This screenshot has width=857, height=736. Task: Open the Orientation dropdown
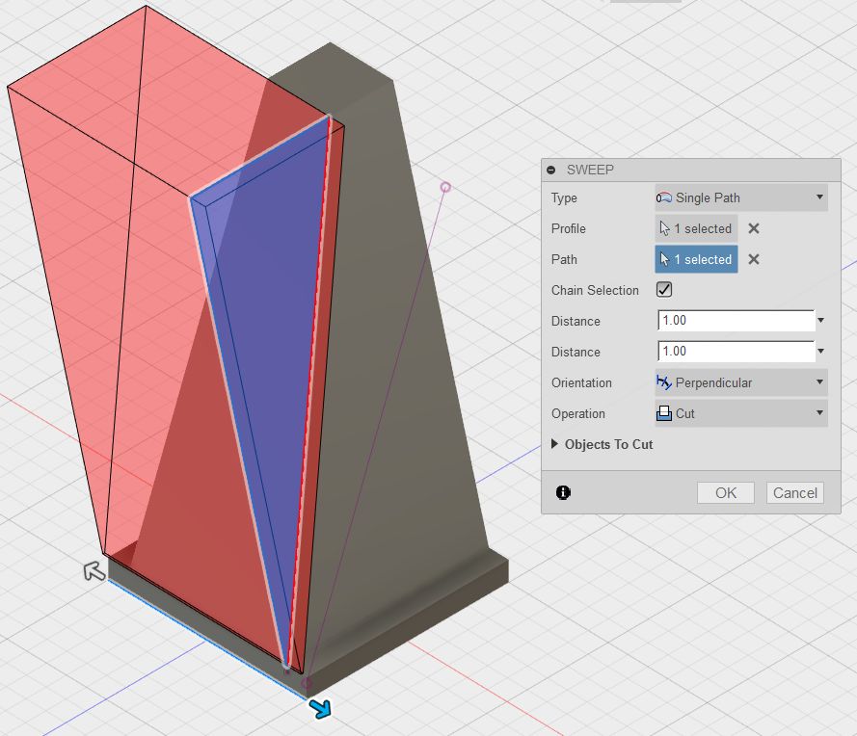click(x=820, y=382)
